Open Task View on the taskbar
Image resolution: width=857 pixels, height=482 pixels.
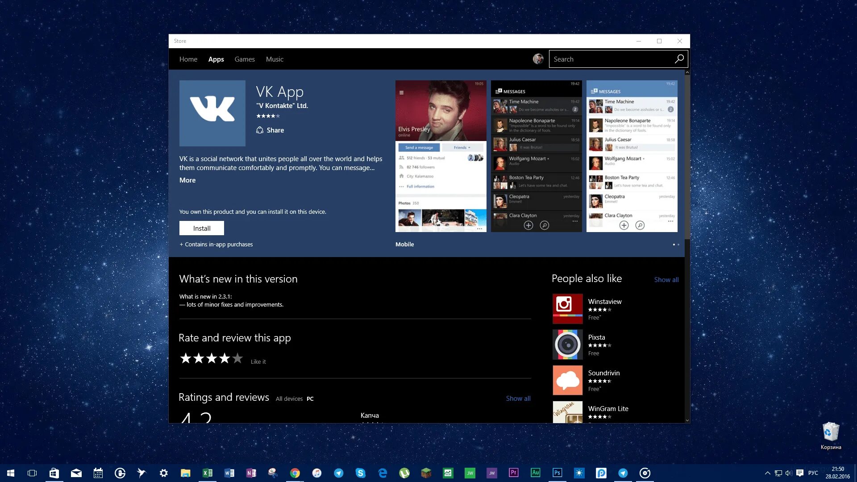point(32,473)
